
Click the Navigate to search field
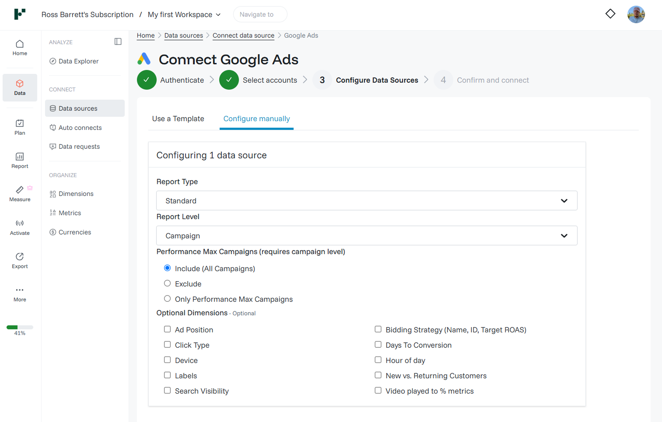point(260,14)
